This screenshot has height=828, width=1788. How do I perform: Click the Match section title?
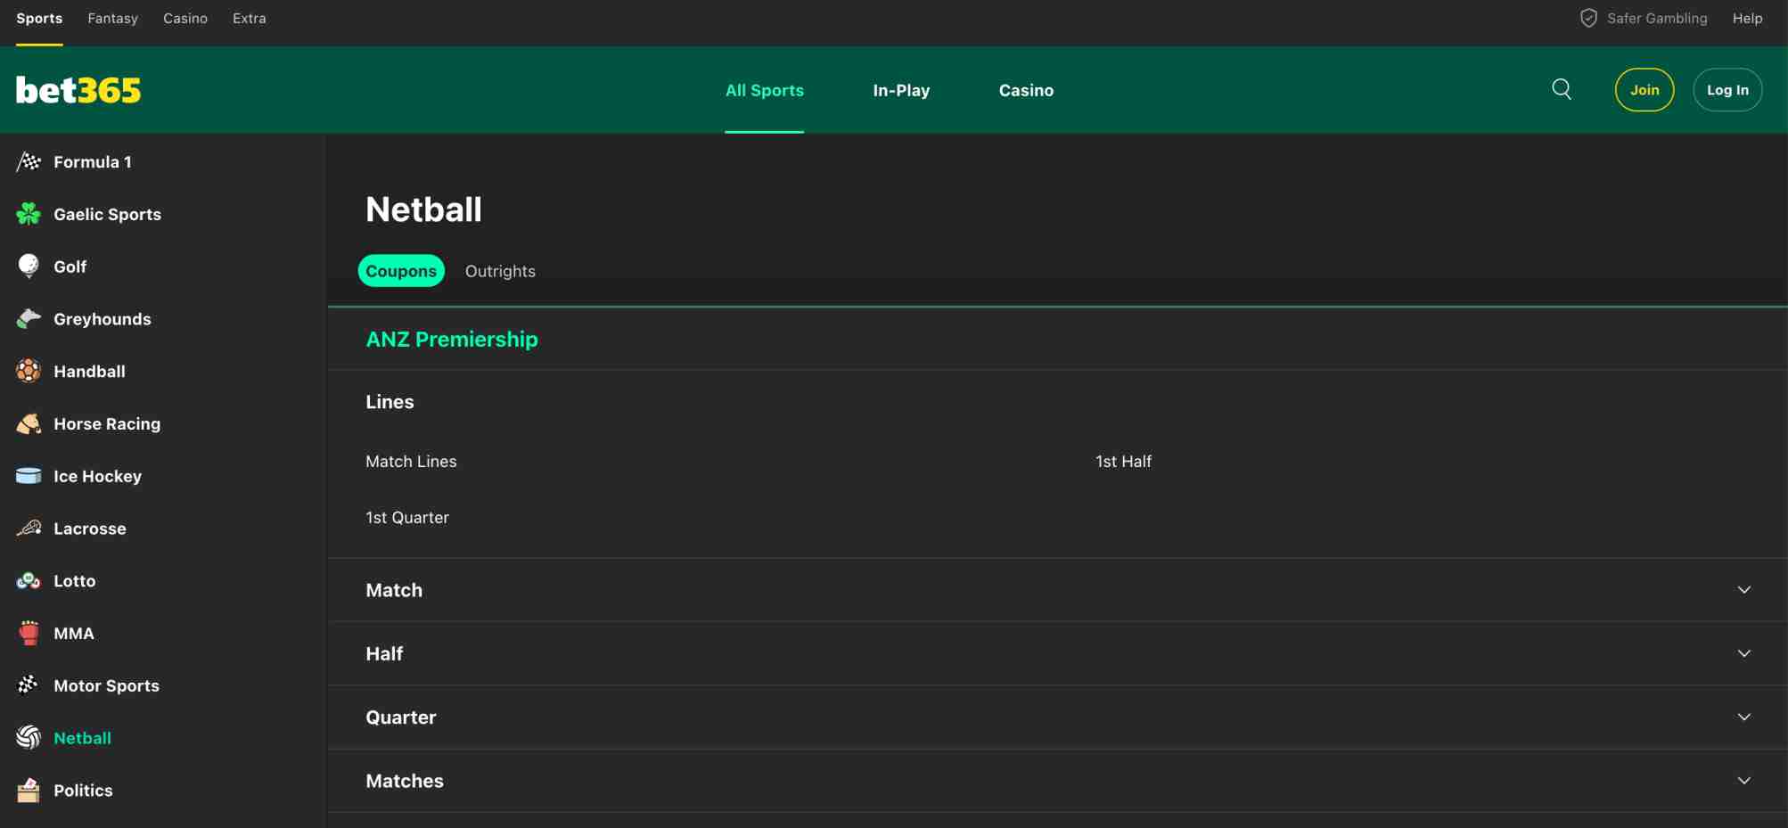tap(394, 590)
